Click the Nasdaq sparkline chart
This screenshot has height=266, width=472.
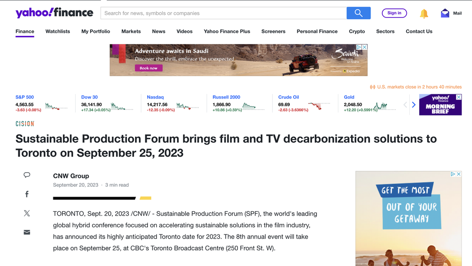click(x=187, y=106)
